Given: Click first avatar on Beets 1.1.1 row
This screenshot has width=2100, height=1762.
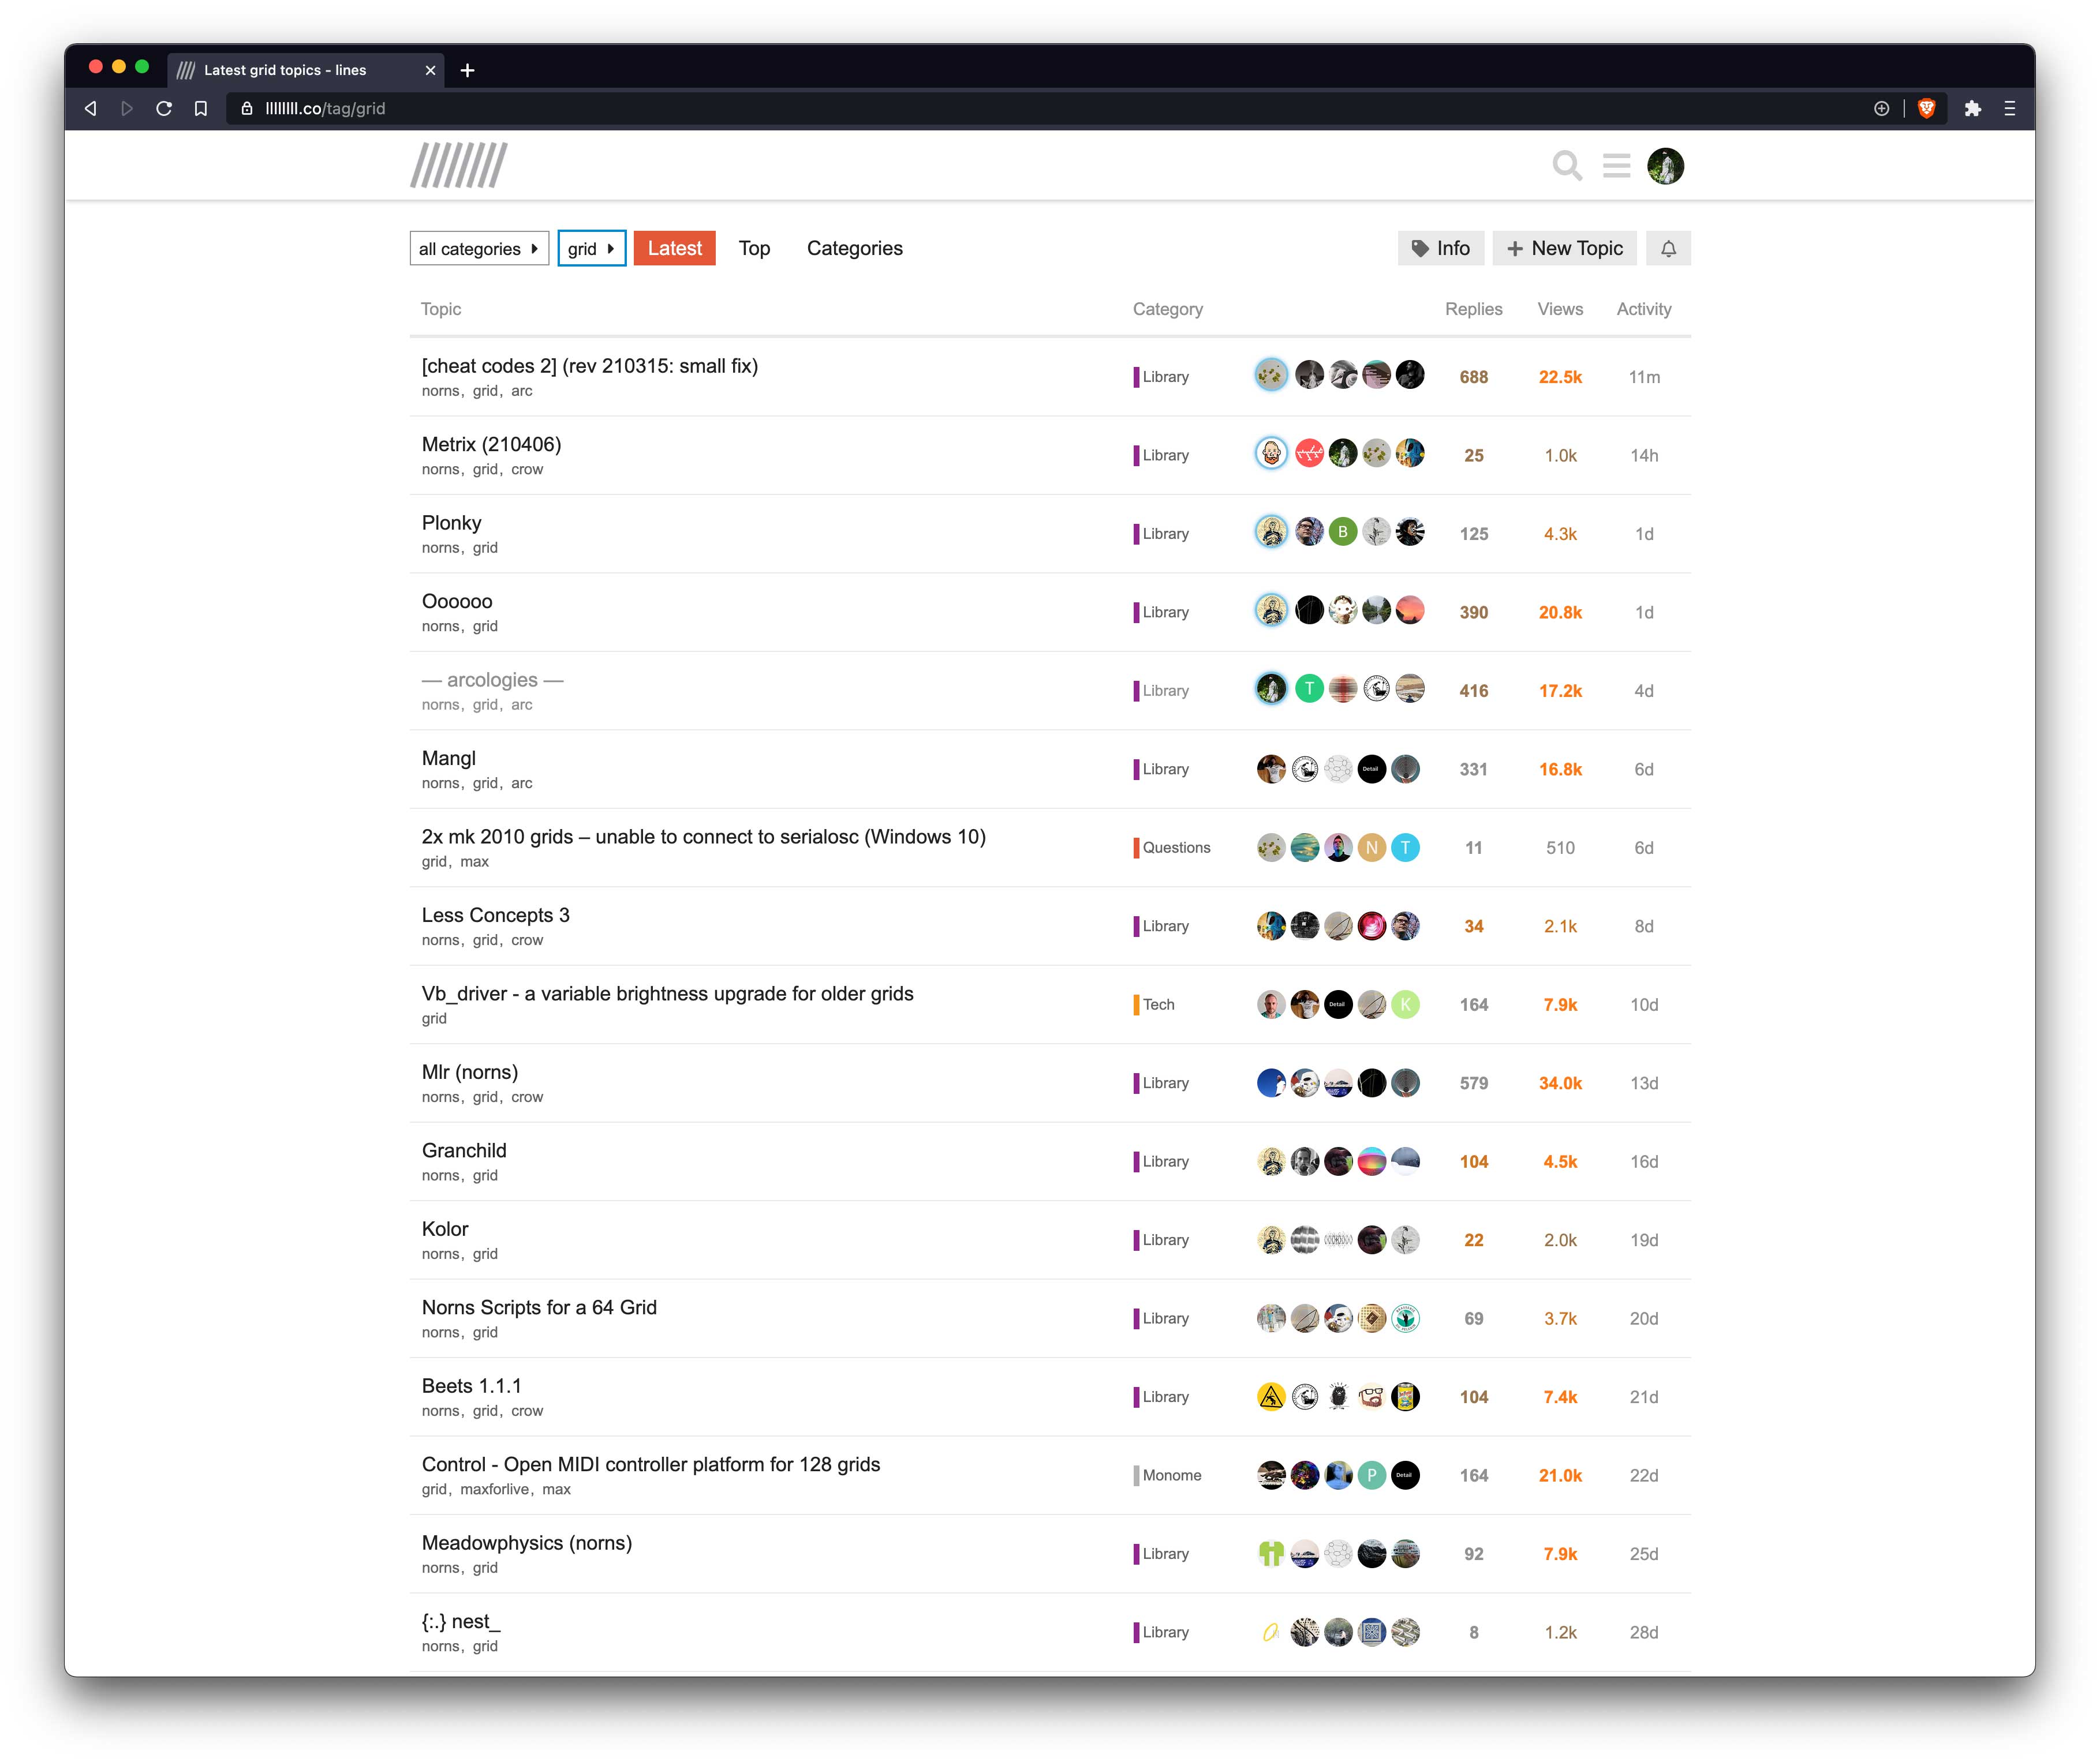Looking at the screenshot, I should pyautogui.click(x=1271, y=1396).
